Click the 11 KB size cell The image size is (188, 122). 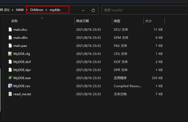[158, 30]
